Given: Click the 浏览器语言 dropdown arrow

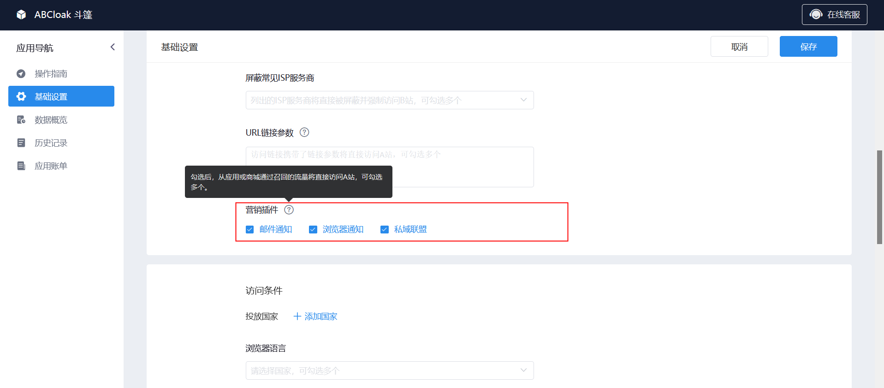Looking at the screenshot, I should tap(523, 370).
